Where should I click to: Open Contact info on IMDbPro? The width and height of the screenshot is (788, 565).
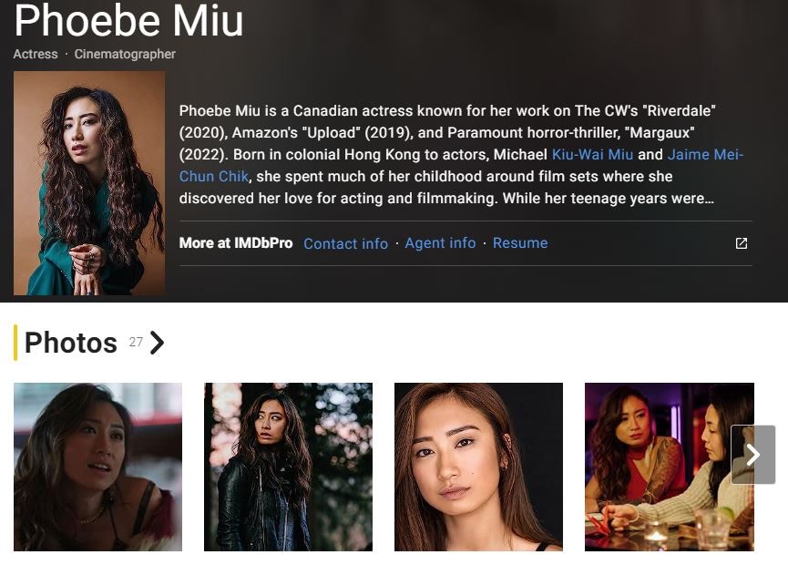click(x=346, y=243)
